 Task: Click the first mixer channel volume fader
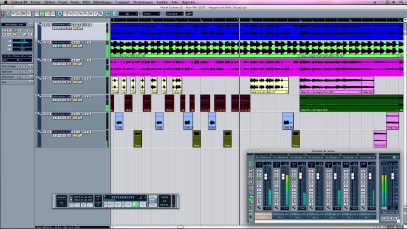tap(266, 177)
